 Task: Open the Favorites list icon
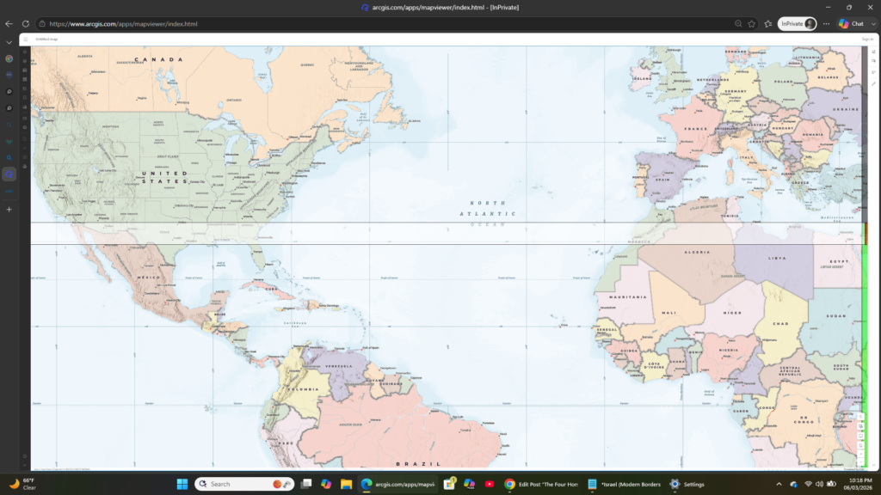point(768,23)
